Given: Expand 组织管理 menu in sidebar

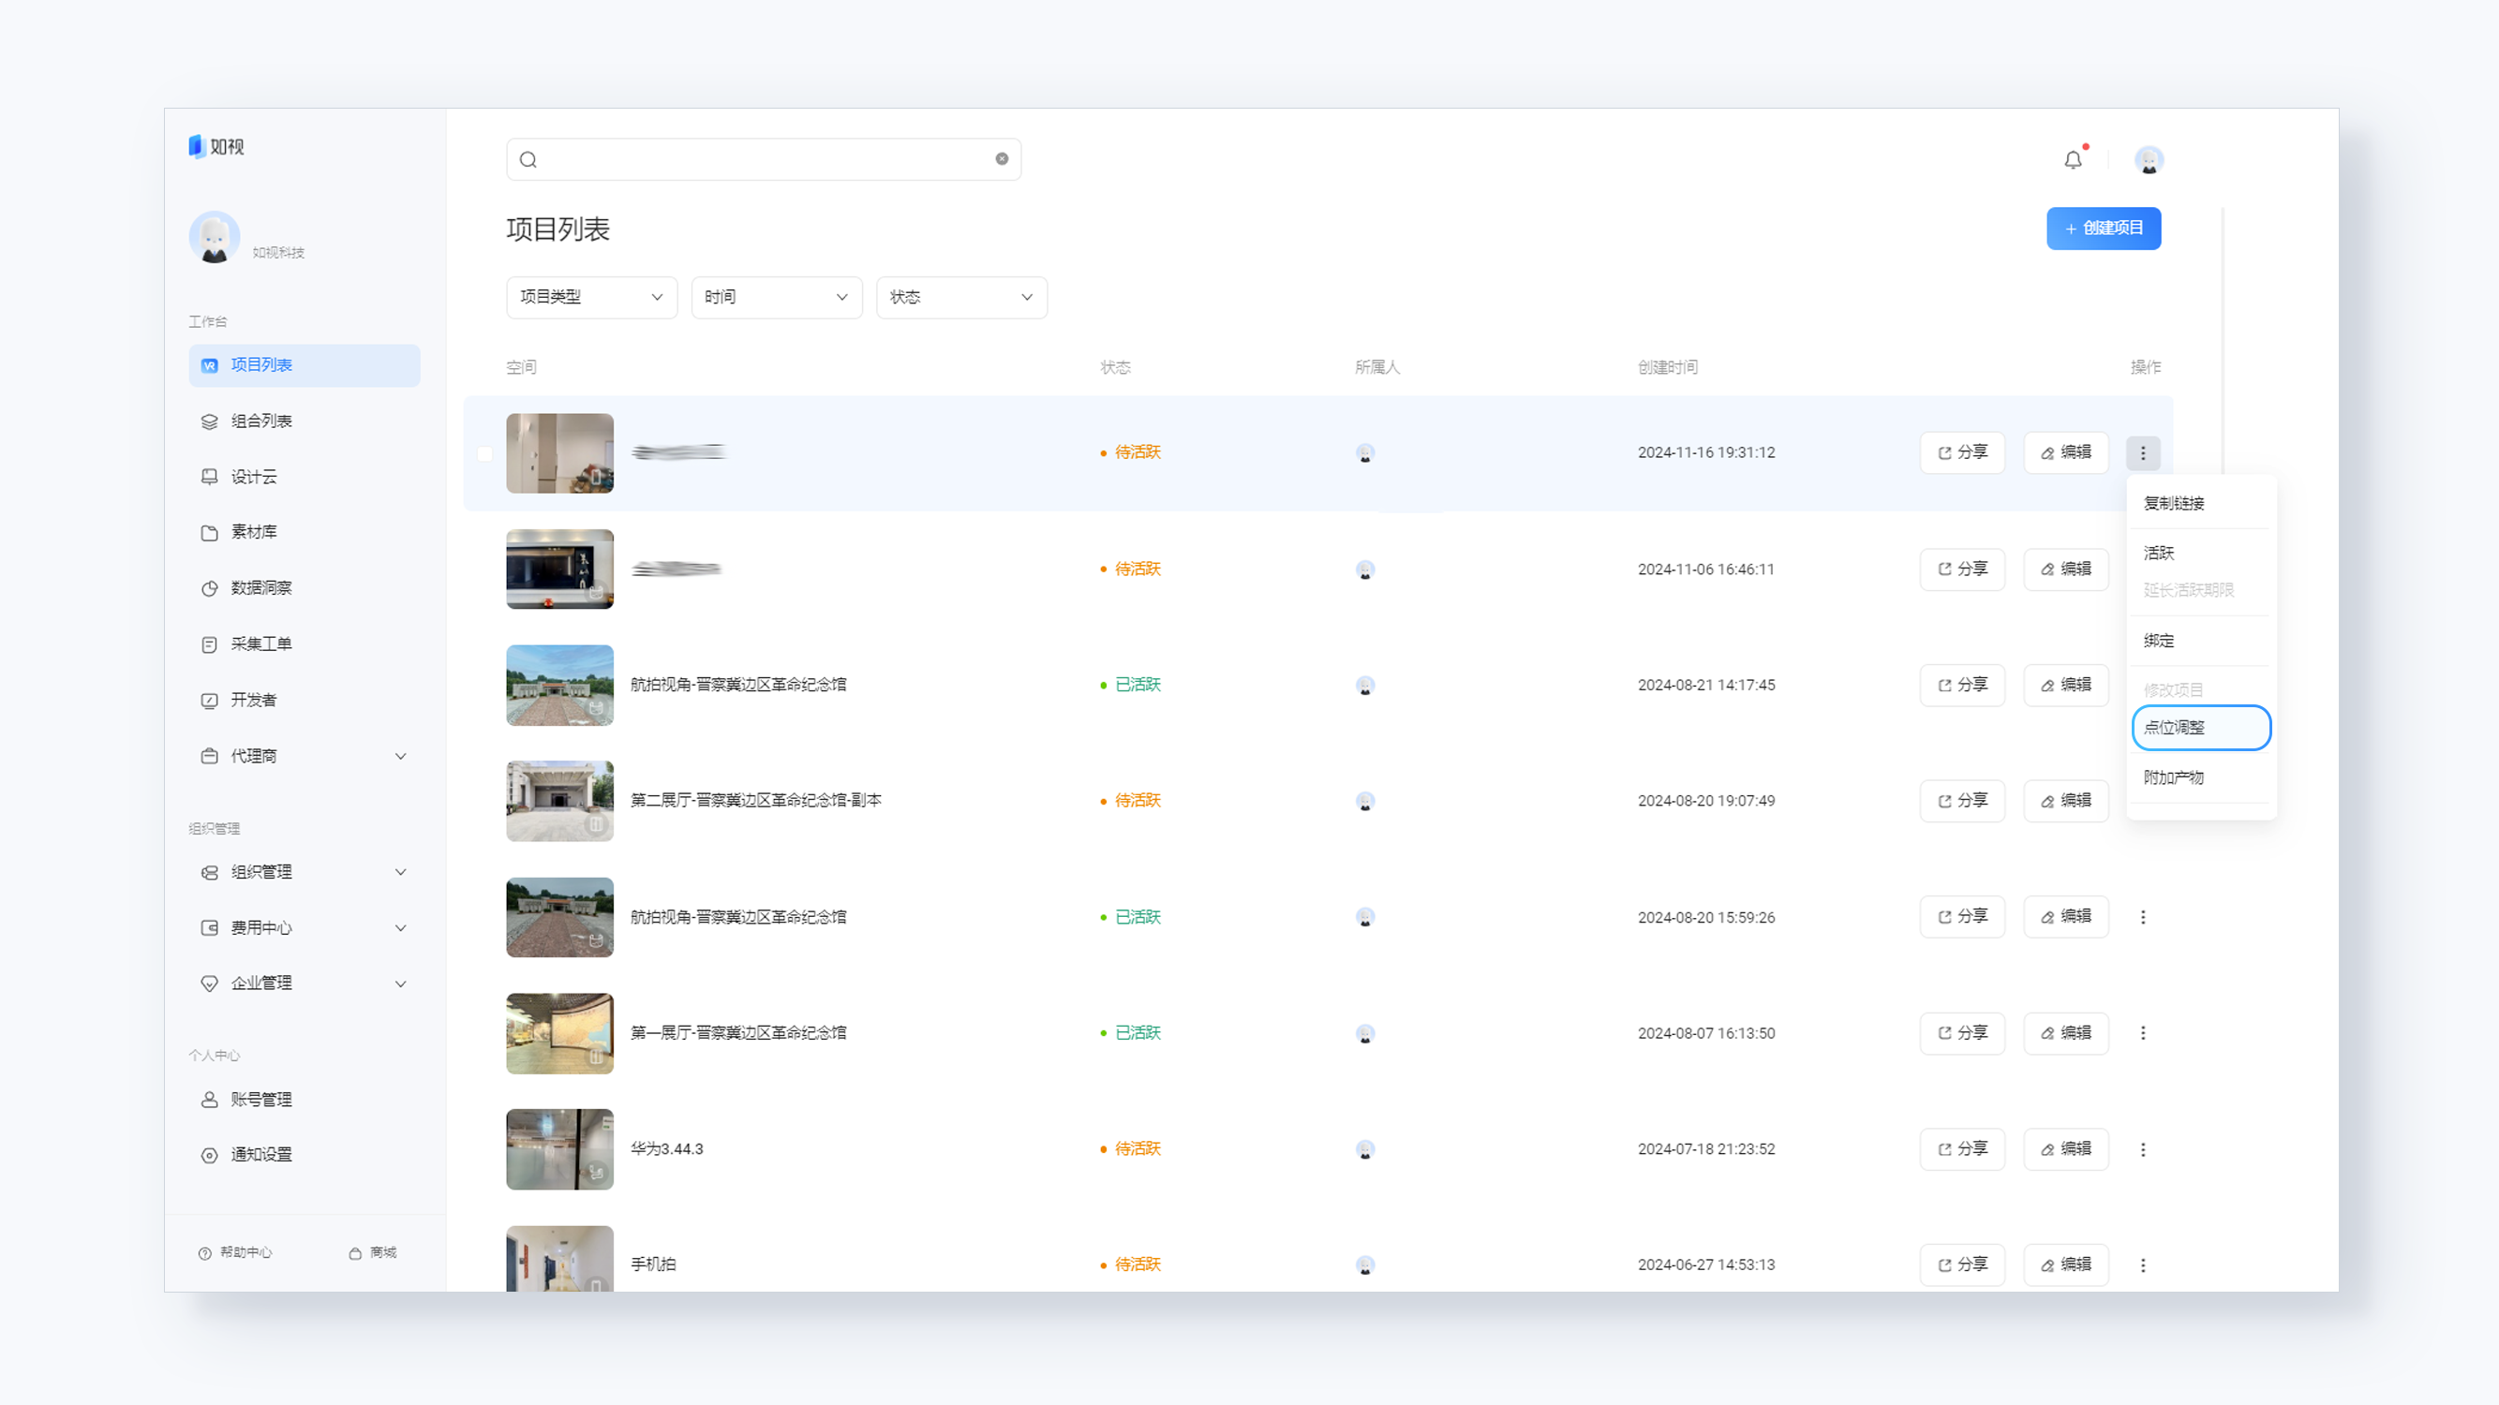Looking at the screenshot, I should (x=305, y=873).
